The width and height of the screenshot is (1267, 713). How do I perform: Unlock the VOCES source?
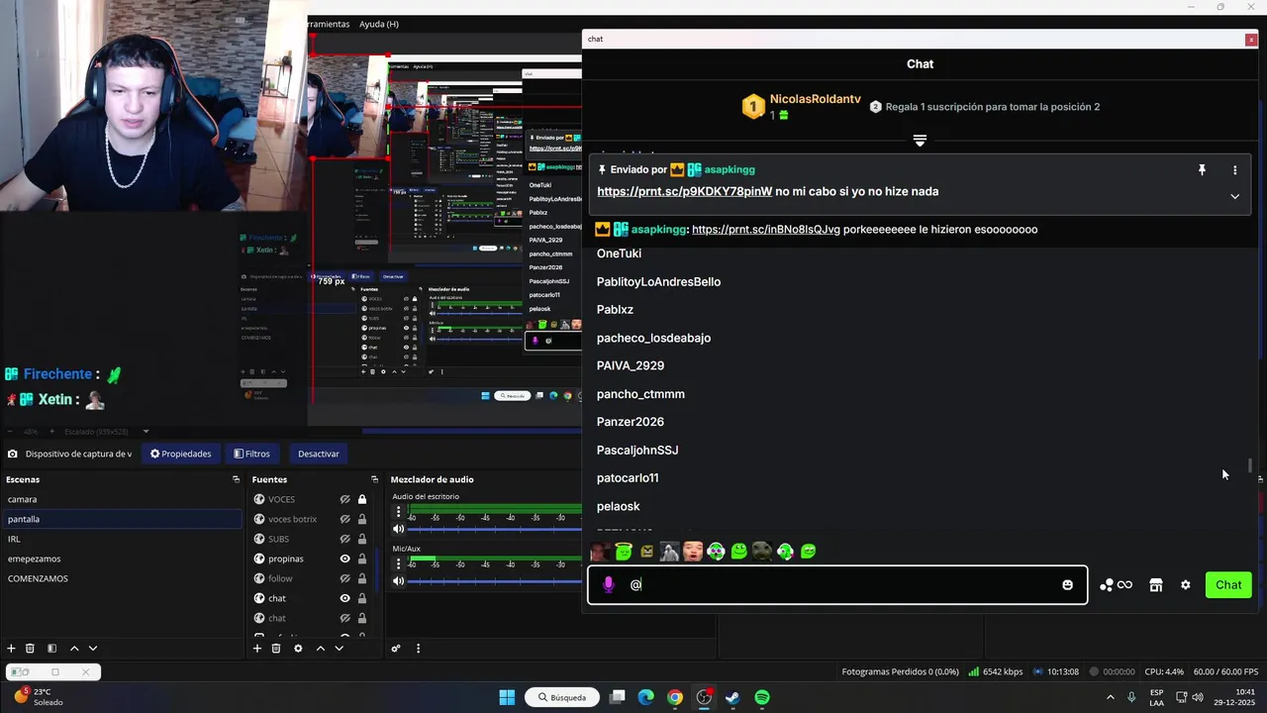pos(362,499)
